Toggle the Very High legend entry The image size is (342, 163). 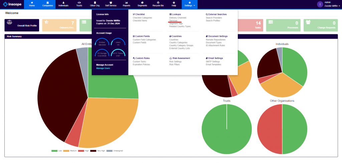click(98, 151)
